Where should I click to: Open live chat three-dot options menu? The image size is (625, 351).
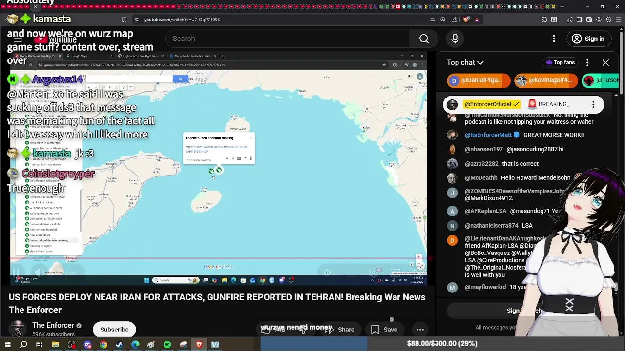587,62
